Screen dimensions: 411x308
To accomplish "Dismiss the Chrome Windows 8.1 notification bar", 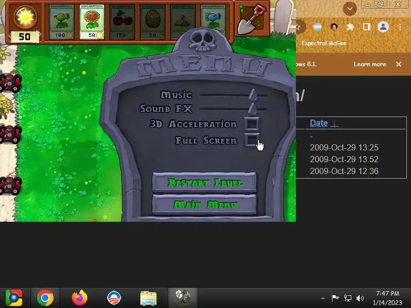I will 399,64.
